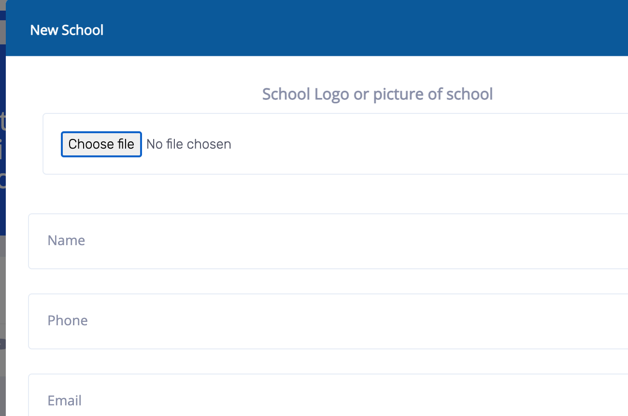Viewport: 628px width, 416px height.
Task: Click the Choose file button
Action: coord(101,144)
